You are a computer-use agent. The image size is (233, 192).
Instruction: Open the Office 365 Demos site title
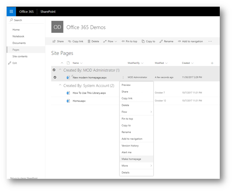tap(86, 27)
